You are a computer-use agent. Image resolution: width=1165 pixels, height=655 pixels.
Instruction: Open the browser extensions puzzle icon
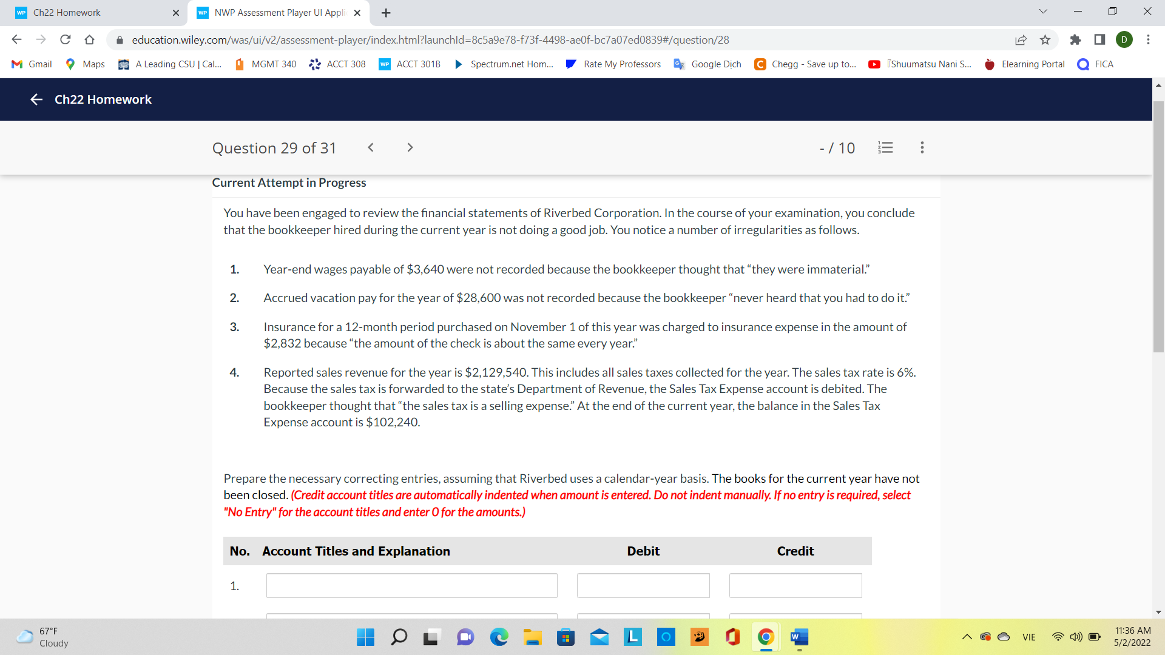1076,39
